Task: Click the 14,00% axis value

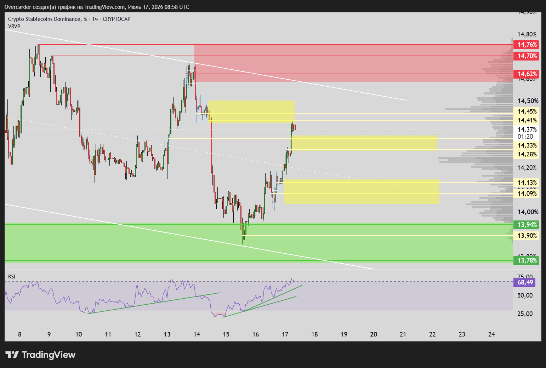Action: (528, 212)
